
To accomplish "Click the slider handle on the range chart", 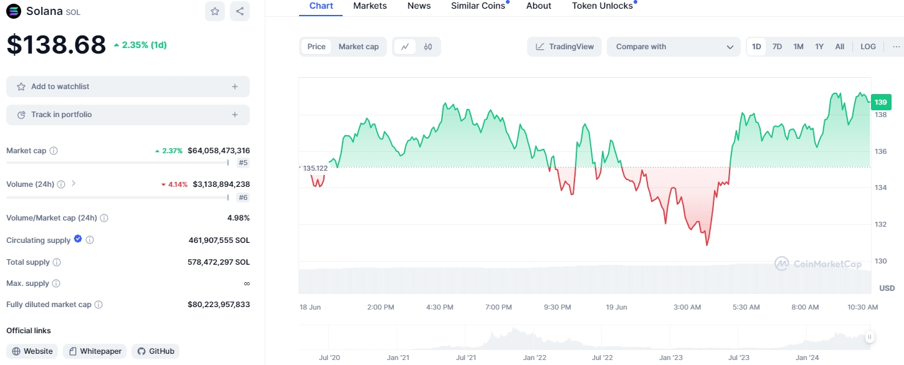I will (x=869, y=337).
